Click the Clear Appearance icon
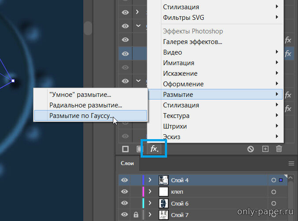 click(250, 149)
